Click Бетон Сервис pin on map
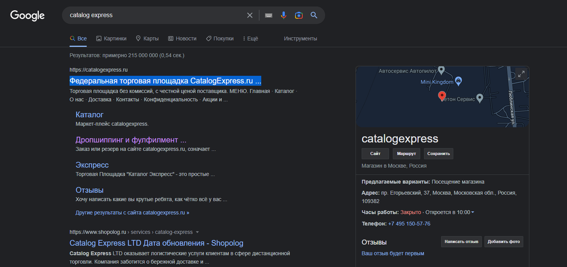 point(479,98)
